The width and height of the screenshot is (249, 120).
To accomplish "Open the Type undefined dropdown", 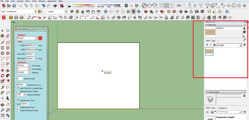I will pyautogui.click(x=36, y=12).
